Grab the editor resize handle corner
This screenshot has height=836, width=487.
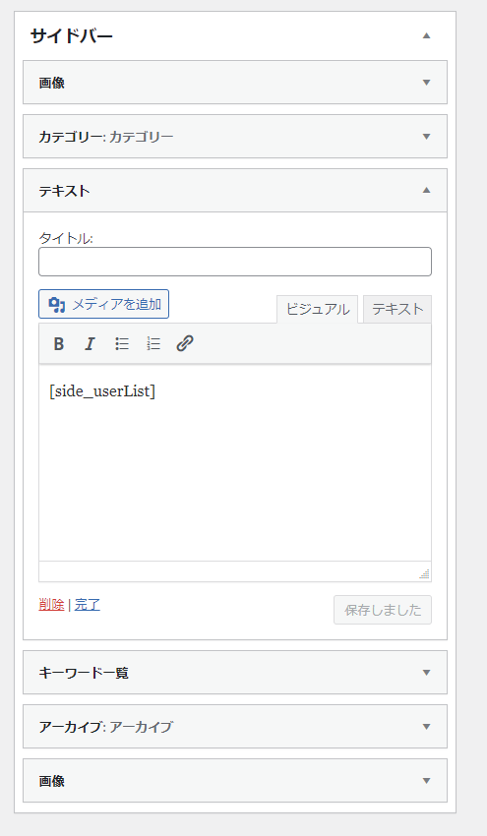[425, 574]
